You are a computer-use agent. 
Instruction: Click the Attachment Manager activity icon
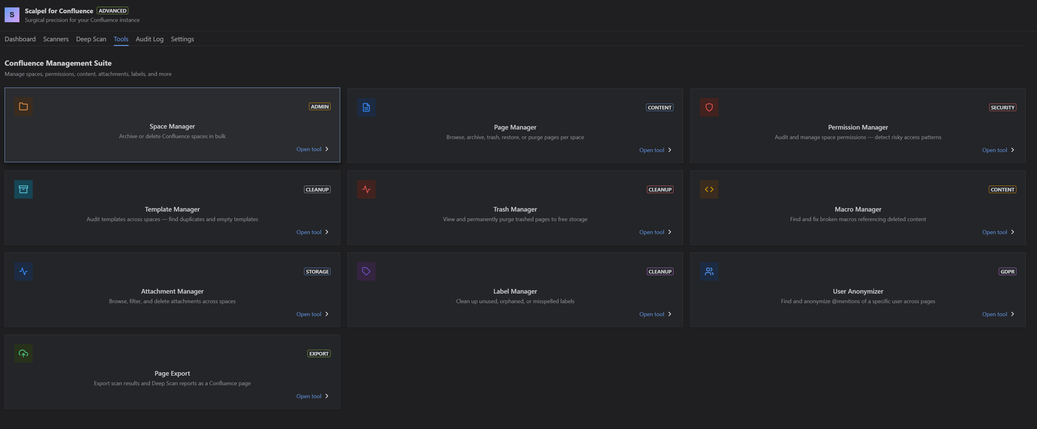coord(23,271)
